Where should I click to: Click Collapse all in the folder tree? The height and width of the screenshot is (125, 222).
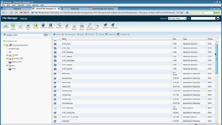[x=10, y=41]
